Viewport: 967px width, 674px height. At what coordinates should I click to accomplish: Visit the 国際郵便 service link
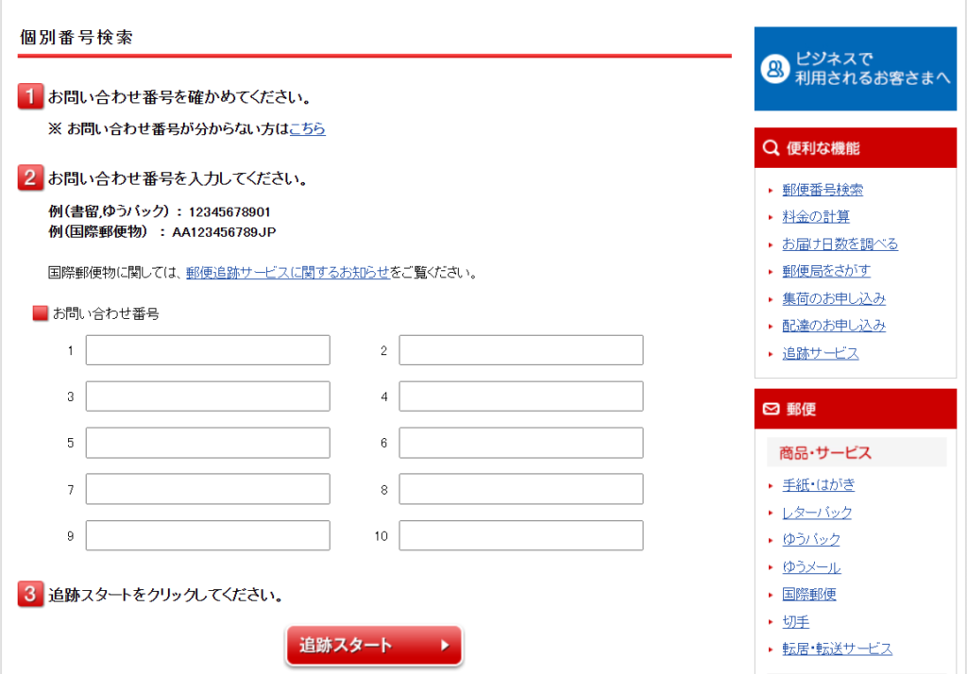click(x=808, y=595)
